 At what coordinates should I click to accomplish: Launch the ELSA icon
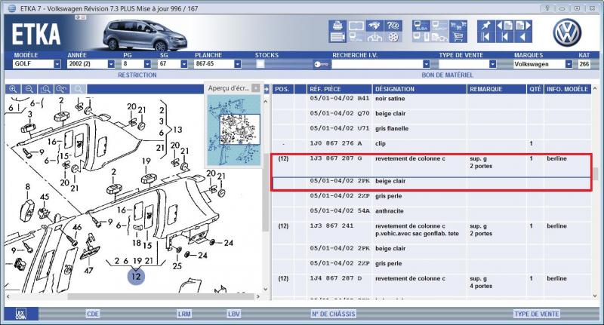[421, 26]
